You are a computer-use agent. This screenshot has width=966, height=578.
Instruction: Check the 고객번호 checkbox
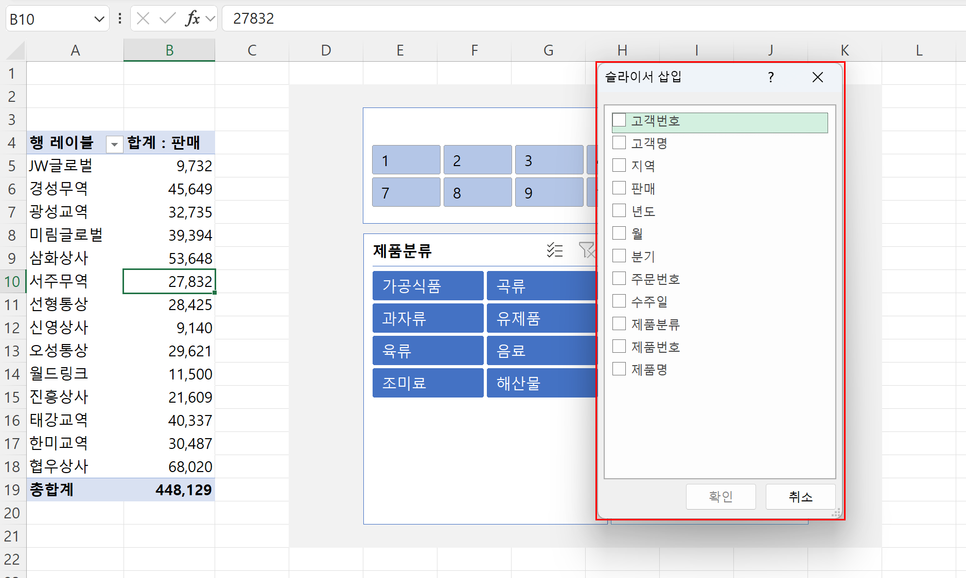(619, 120)
